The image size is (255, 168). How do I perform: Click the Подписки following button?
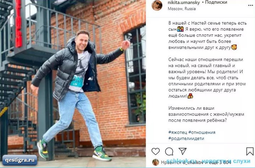tap(216, 2)
